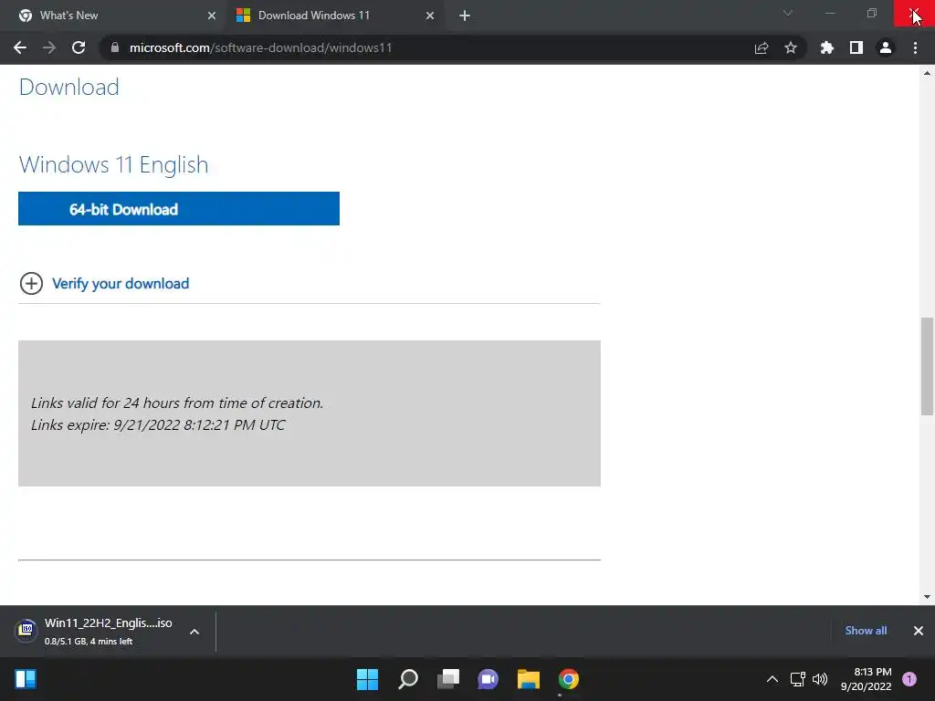Open Chrome three-dot menu
The image size is (935, 701).
915,47
